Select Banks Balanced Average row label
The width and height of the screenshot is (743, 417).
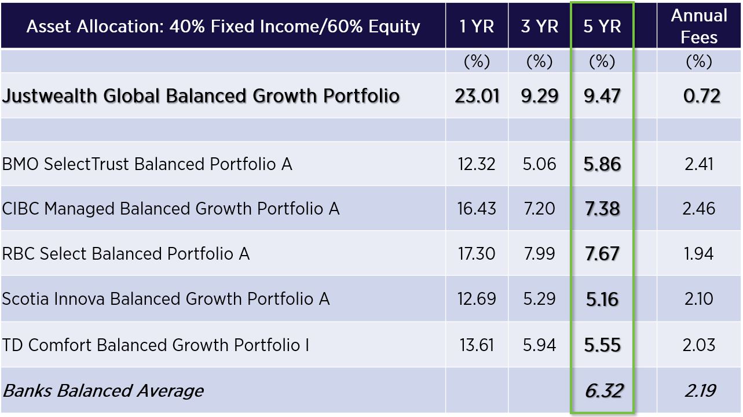(x=103, y=391)
